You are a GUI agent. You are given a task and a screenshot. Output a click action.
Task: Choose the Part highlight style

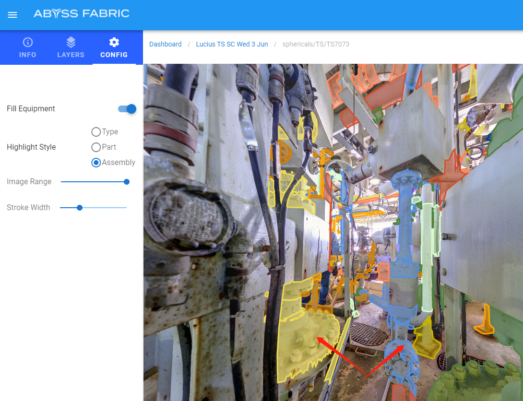(x=96, y=147)
